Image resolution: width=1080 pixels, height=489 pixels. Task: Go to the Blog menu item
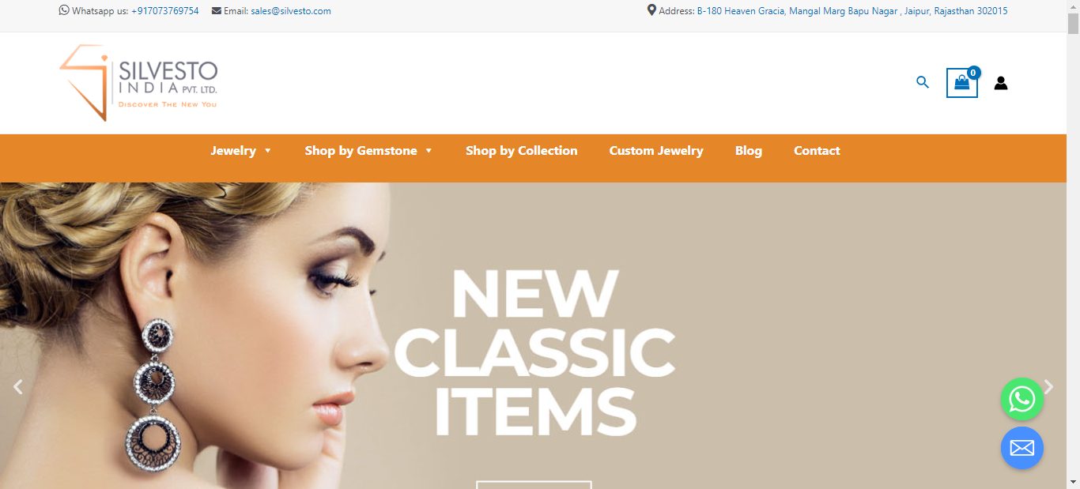(749, 151)
